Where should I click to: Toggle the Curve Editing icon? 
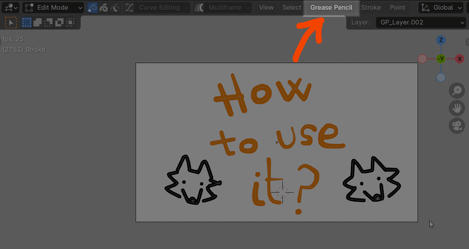pyautogui.click(x=129, y=7)
